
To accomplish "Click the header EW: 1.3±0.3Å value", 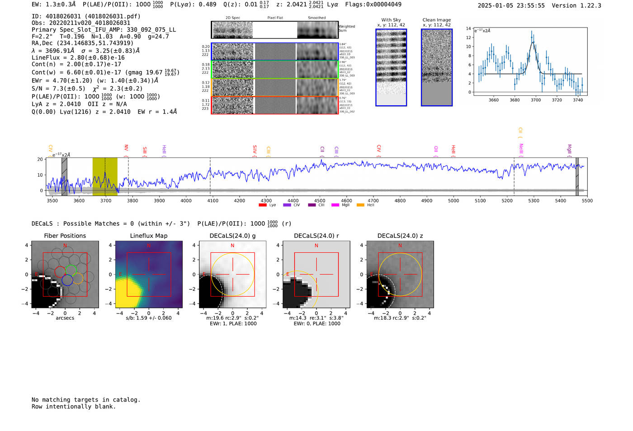I will [54, 5].
